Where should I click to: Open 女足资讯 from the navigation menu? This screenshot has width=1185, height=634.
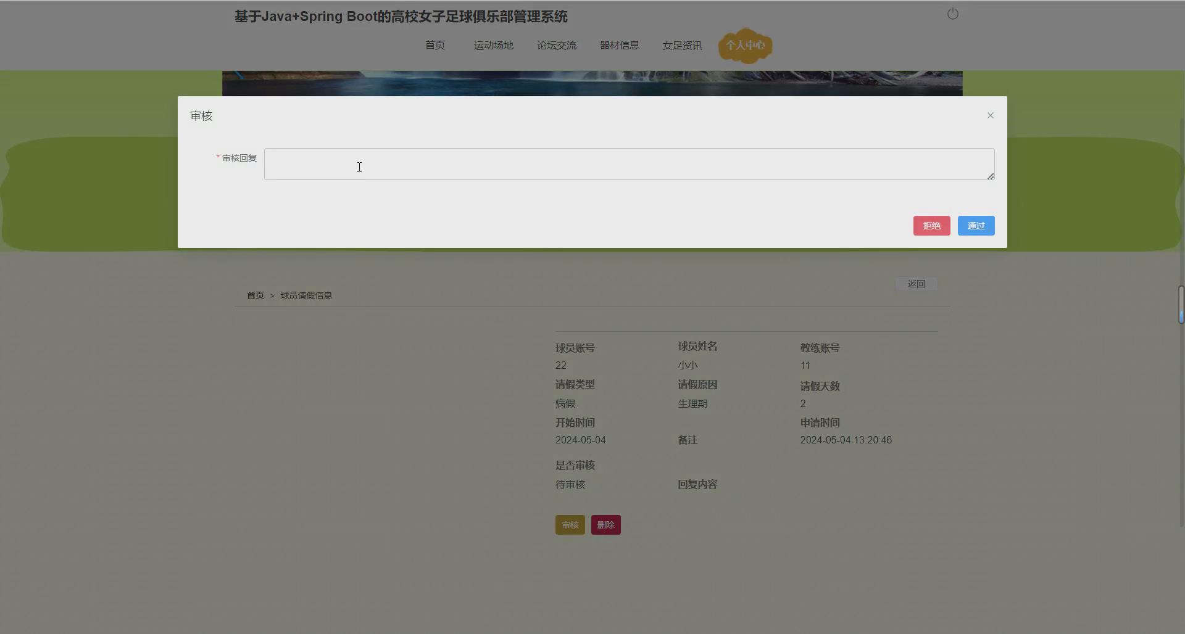tap(681, 45)
